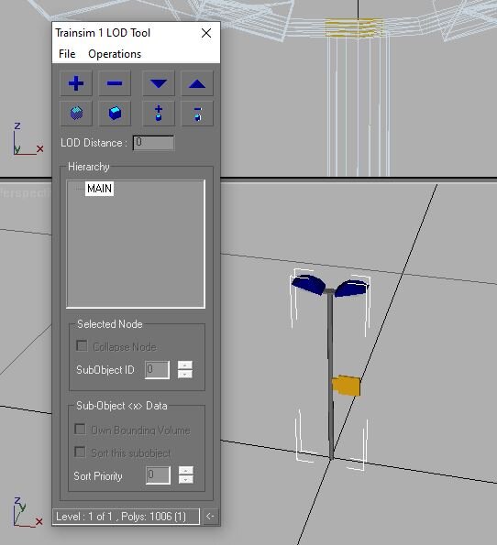Enable Own Bounding Volume checkbox
The image size is (497, 545).
[80, 430]
